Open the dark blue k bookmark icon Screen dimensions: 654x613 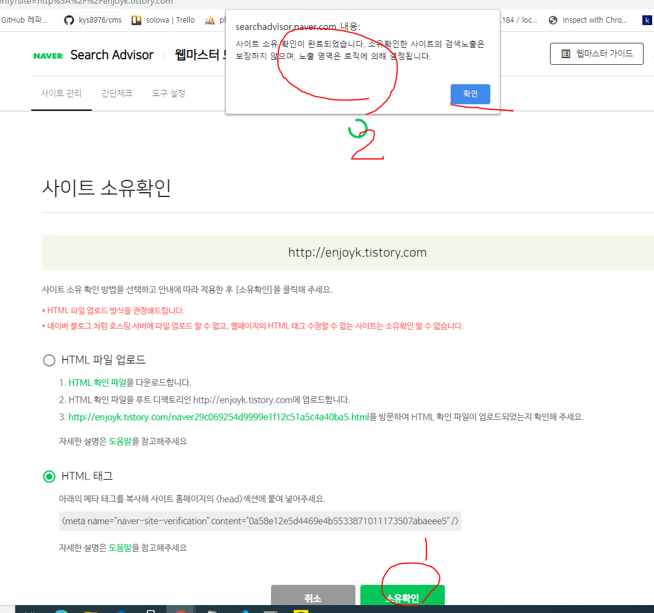647,20
